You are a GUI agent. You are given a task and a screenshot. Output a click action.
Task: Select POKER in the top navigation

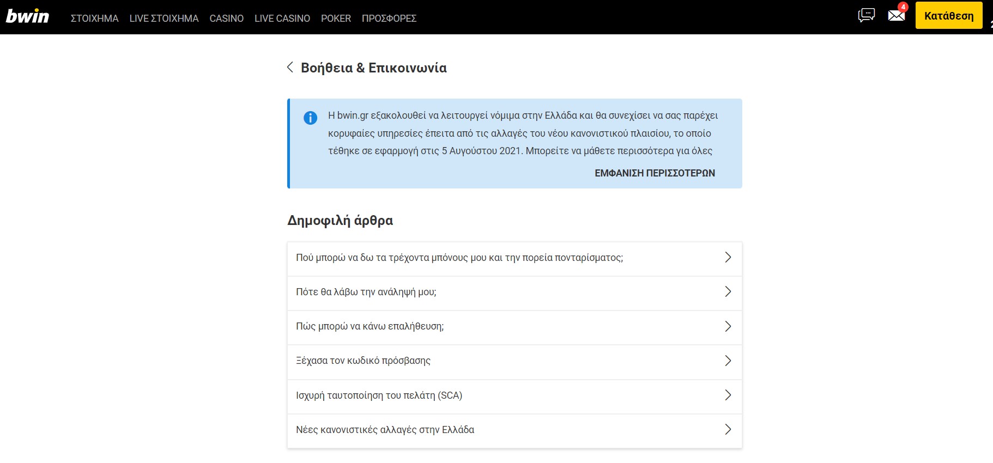pos(336,19)
